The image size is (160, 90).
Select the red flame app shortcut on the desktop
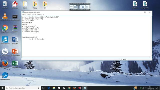(x=15, y=5)
